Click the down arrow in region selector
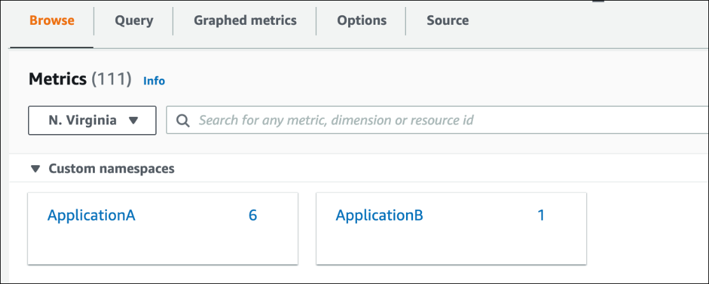The height and width of the screenshot is (284, 709). (134, 120)
